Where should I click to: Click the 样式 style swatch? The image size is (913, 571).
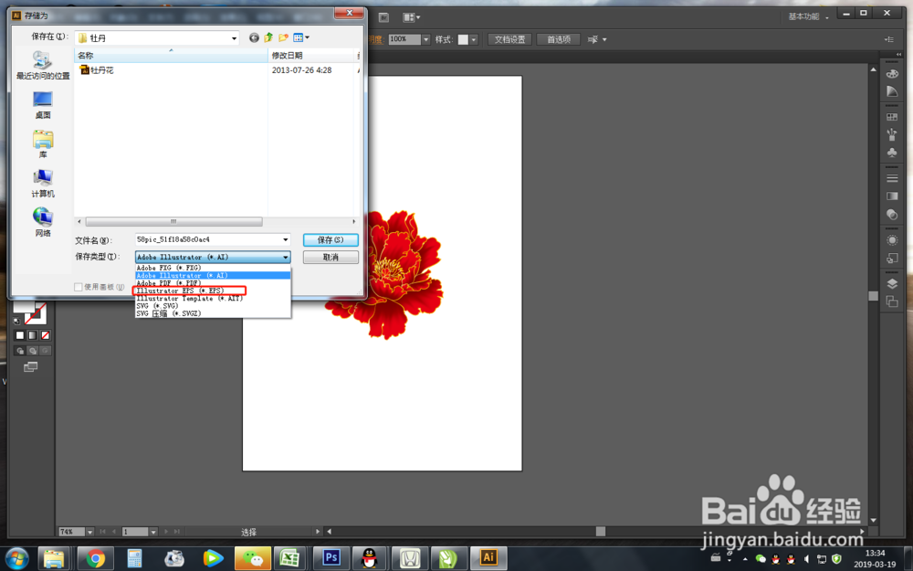point(463,39)
